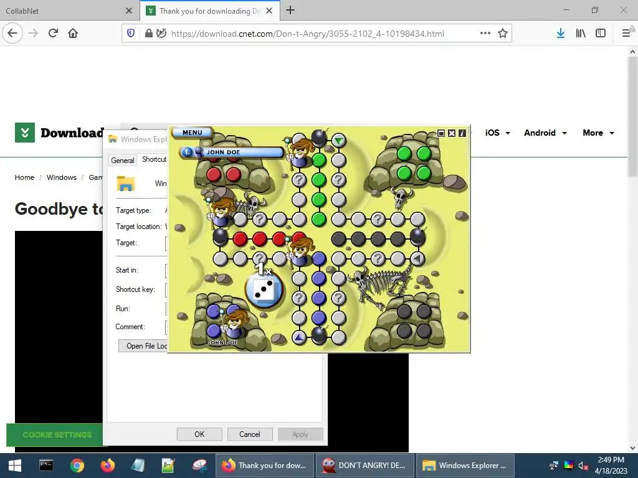The height and width of the screenshot is (478, 638).
Task: Roll the dice showing three
Action: (264, 290)
